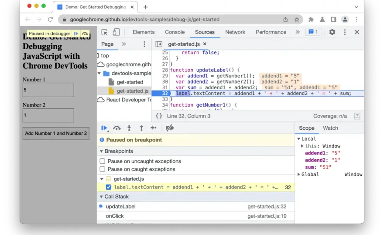Viewport: 384px width, 235px height.
Task: Select the Scope tab
Action: [x=307, y=128]
